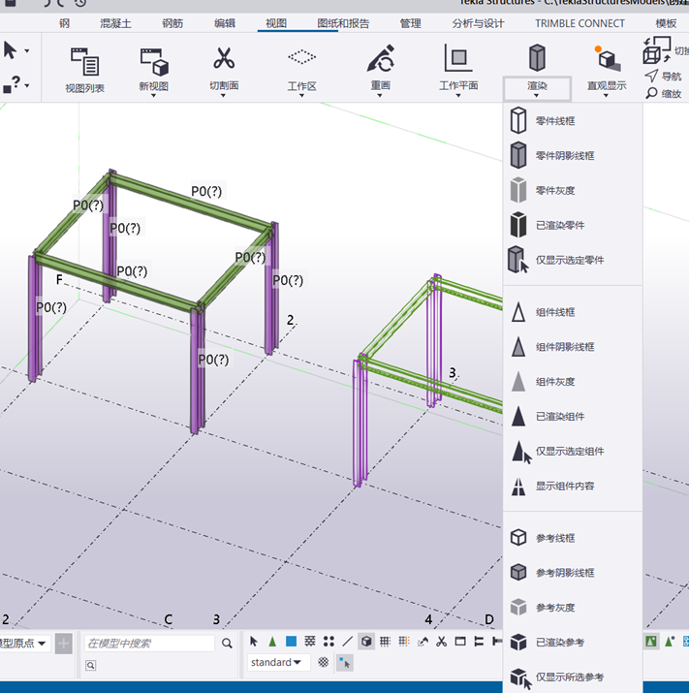Switch to the 钢 ribbon tab
Screen dimensions: 689x693
pos(65,23)
